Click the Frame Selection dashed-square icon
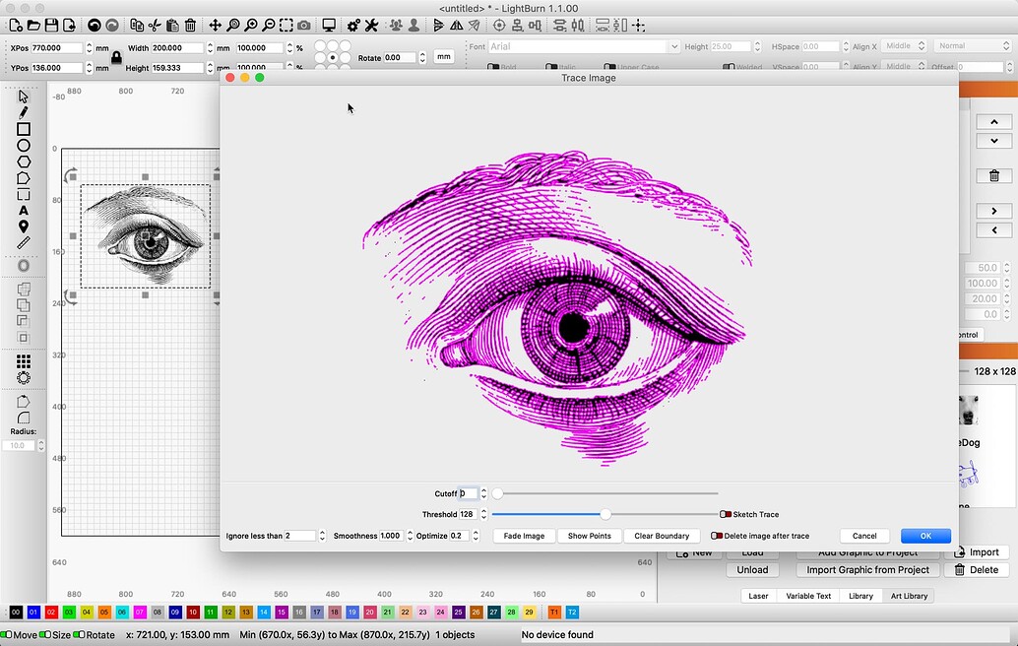This screenshot has width=1018, height=646. click(x=286, y=26)
